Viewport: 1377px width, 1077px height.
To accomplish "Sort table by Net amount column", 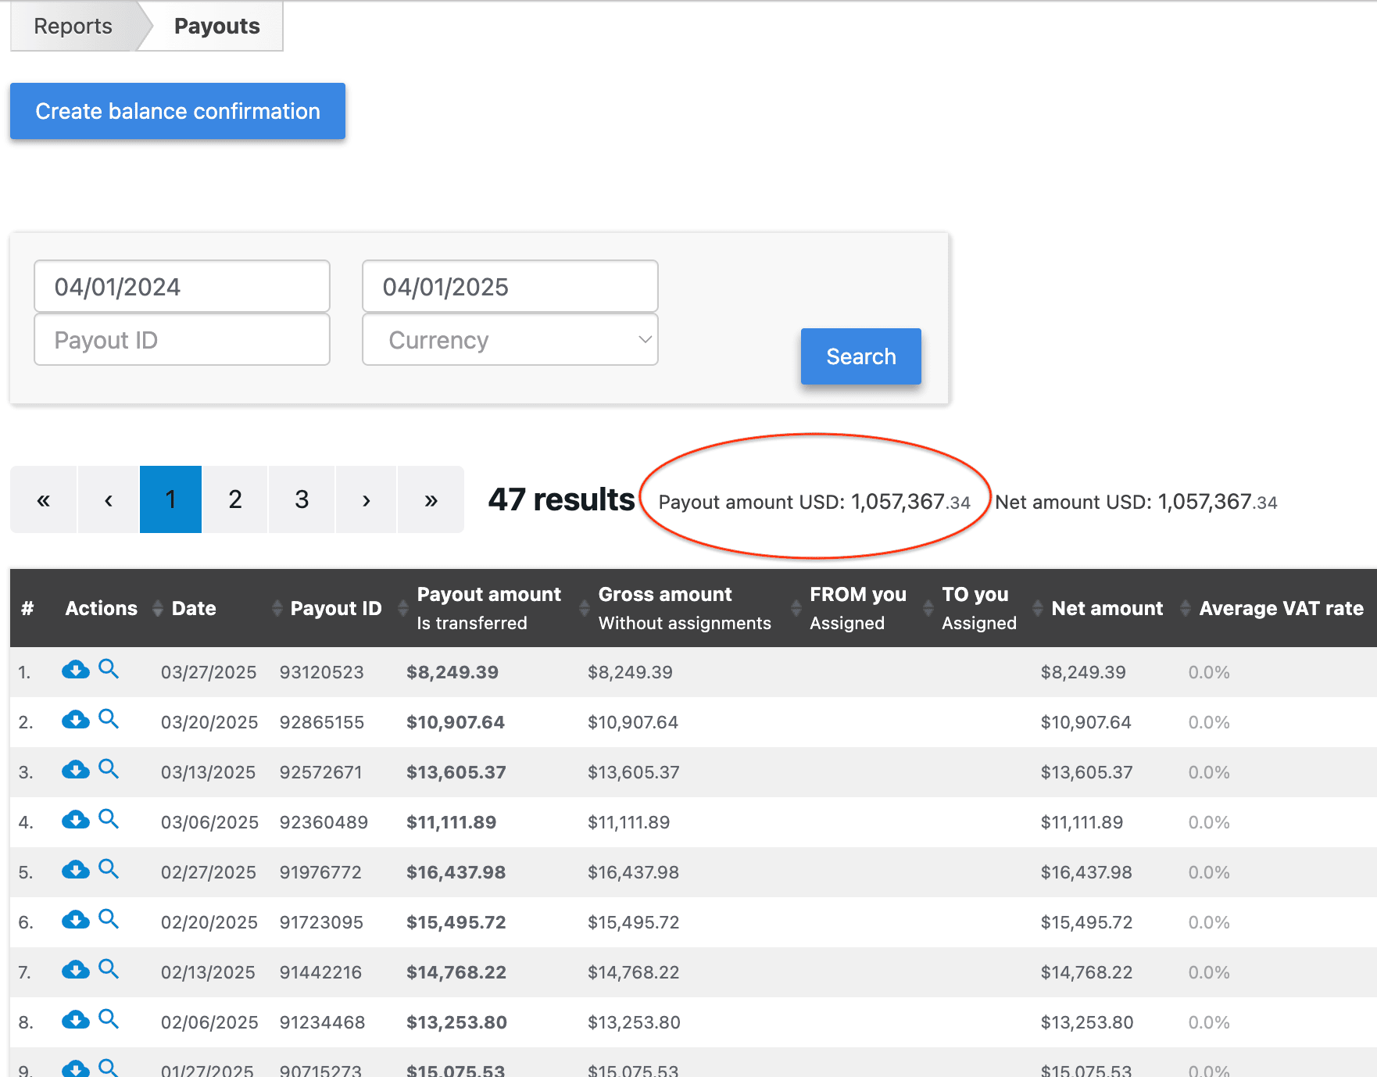I will click(1107, 608).
